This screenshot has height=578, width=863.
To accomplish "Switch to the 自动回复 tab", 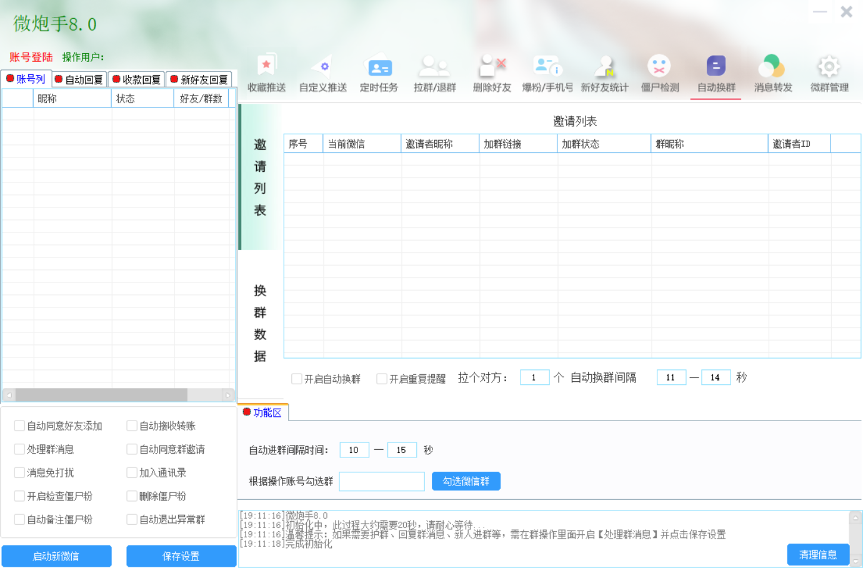I will point(79,79).
